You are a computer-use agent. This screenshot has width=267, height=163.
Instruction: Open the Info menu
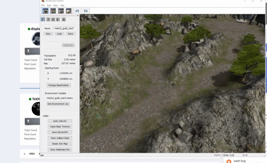tap(62, 5)
